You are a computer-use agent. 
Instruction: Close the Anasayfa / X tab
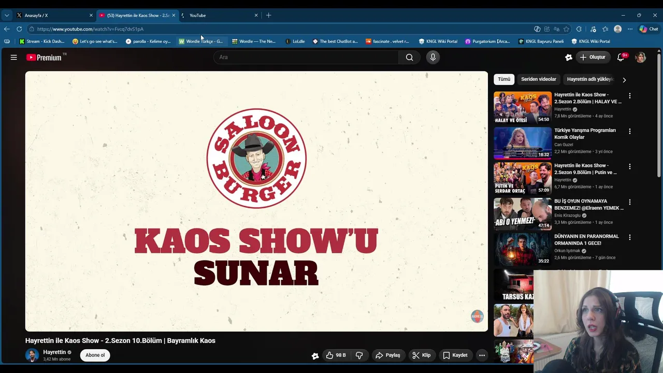pyautogui.click(x=91, y=16)
